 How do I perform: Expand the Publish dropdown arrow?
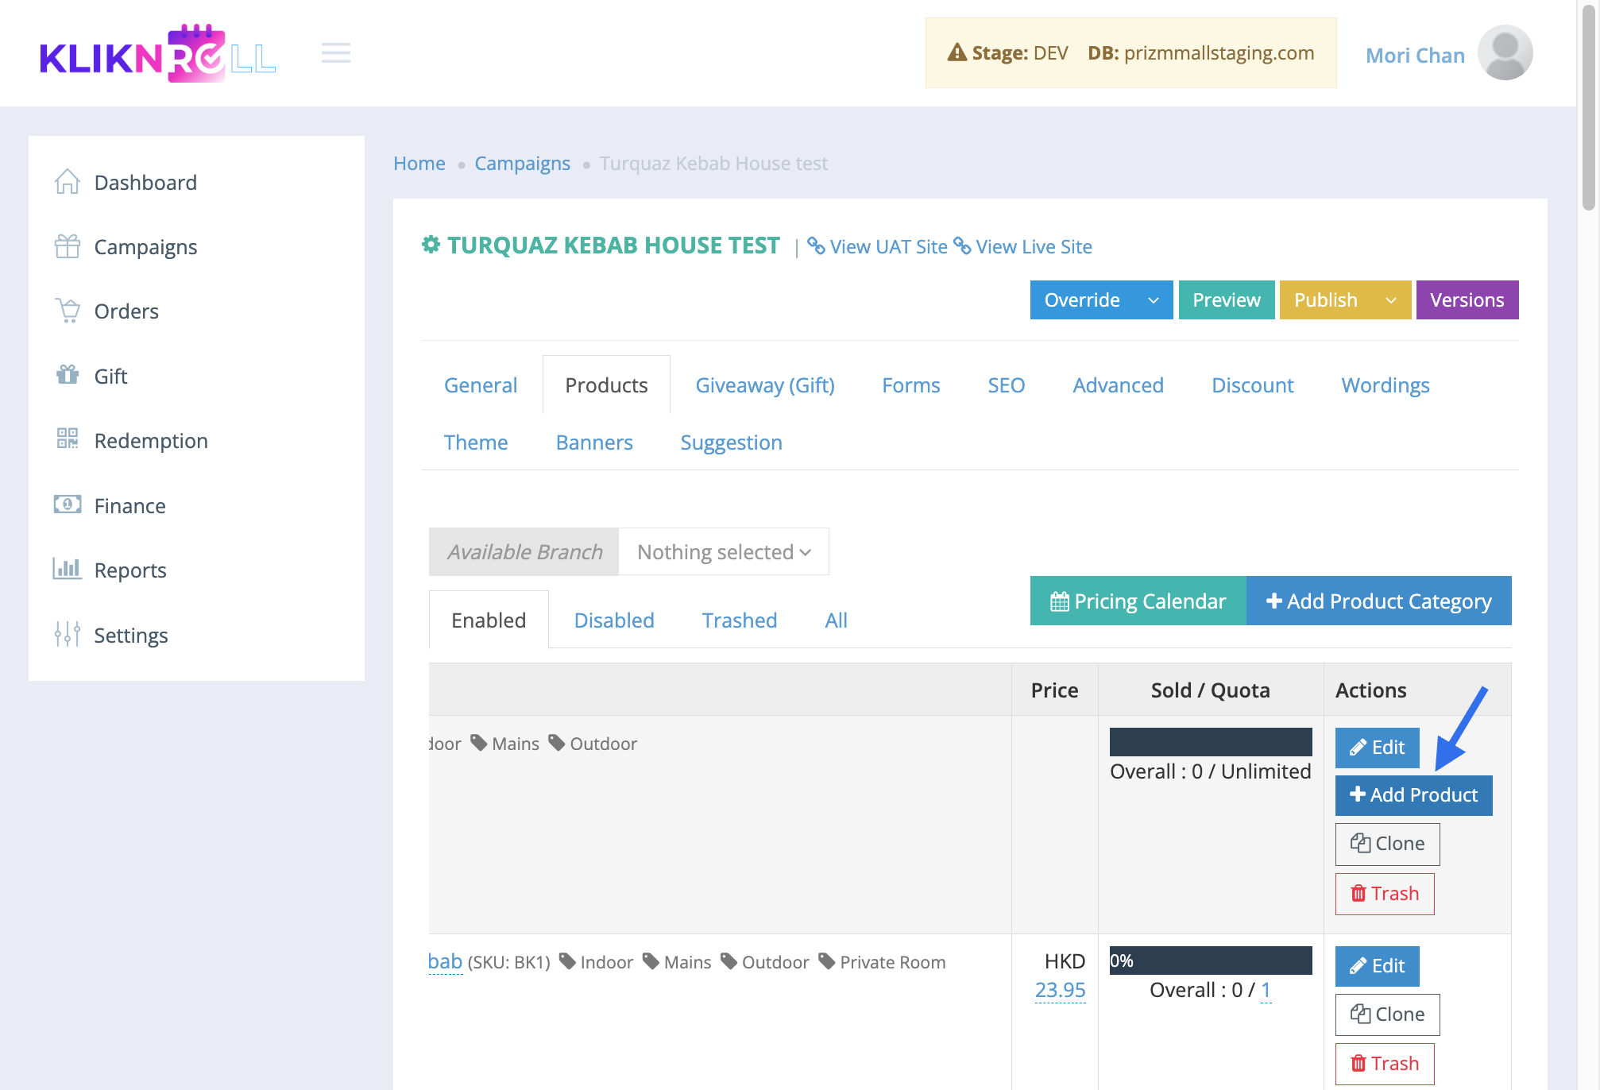point(1391,300)
